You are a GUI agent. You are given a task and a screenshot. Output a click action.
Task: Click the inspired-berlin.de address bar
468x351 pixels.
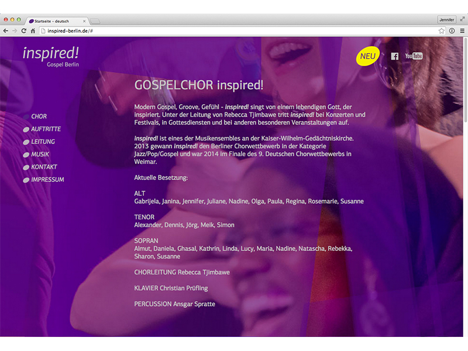[x=239, y=31]
